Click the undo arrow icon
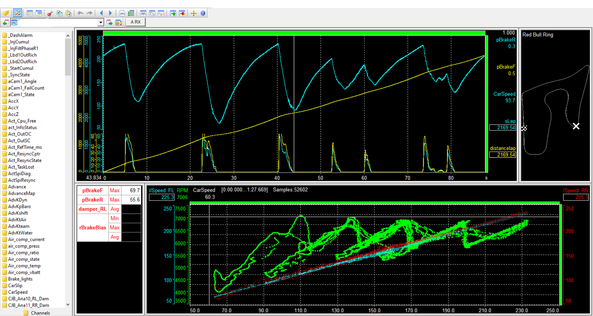Image resolution: width=593 pixels, height=316 pixels. [80, 13]
